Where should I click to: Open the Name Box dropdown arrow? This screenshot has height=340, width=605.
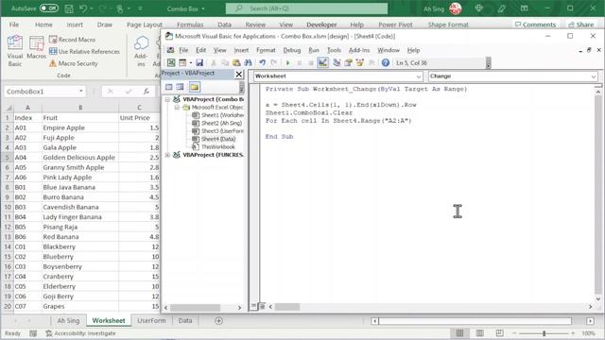81,92
